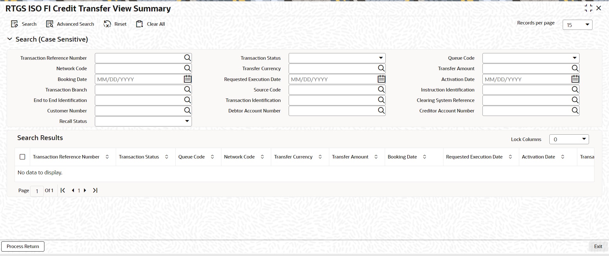Open Activation Date calendar picker
Viewport: 609px width, 256px height.
[x=575, y=79]
